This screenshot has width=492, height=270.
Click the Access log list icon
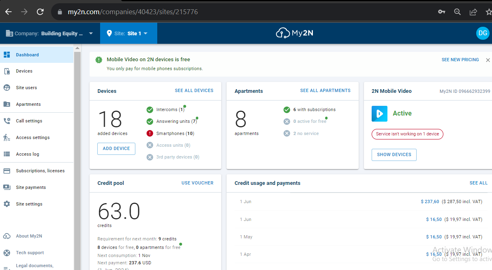[6, 154]
